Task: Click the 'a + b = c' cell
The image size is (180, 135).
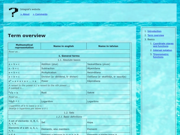Action: tap(24, 64)
